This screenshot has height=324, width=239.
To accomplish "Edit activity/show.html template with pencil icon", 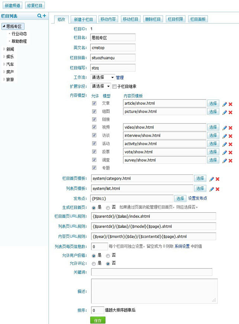I will (x=225, y=144).
